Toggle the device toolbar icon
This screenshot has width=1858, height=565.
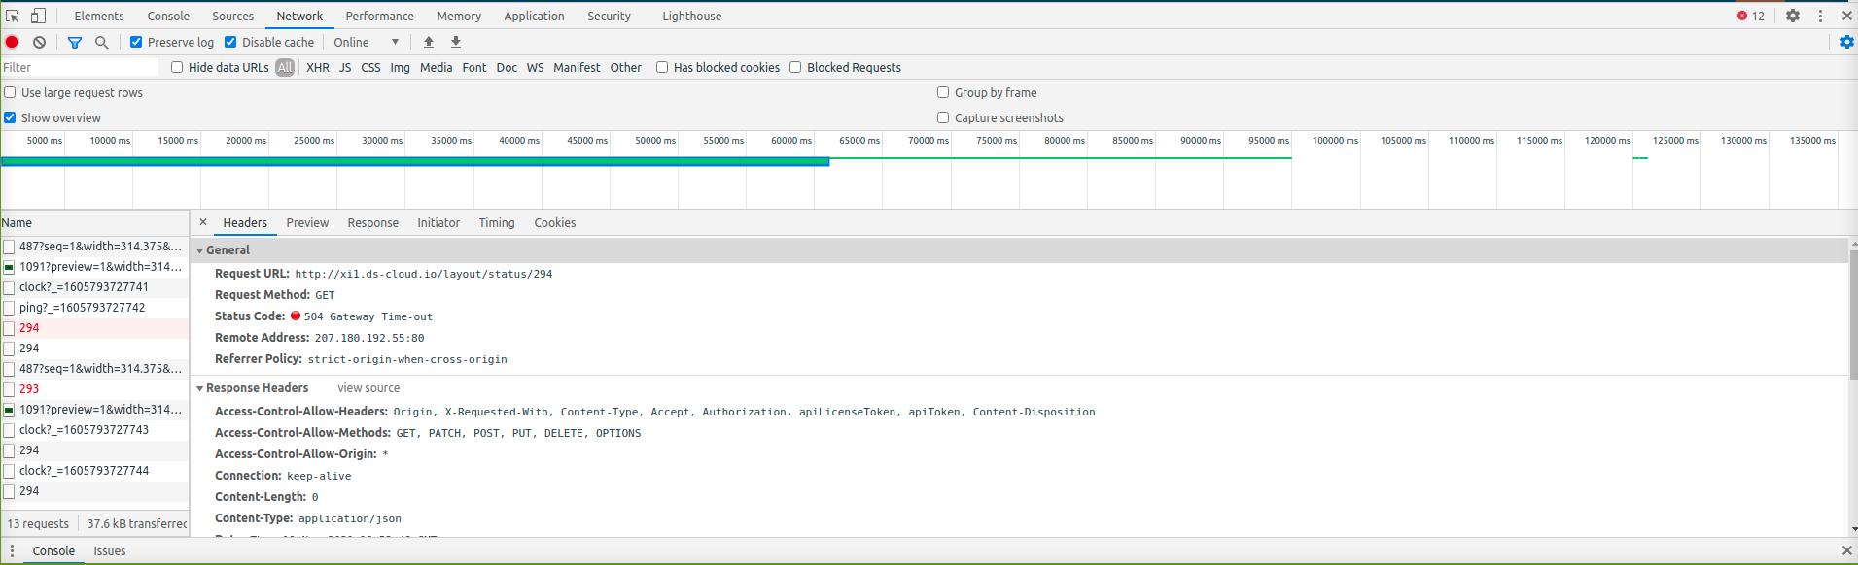[x=38, y=16]
